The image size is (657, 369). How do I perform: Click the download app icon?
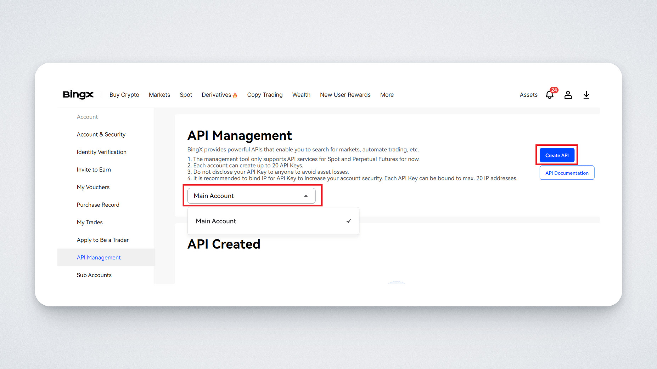point(586,95)
